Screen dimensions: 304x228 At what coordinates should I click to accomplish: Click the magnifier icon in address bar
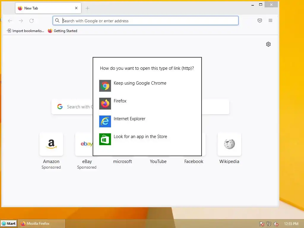pyautogui.click(x=57, y=20)
